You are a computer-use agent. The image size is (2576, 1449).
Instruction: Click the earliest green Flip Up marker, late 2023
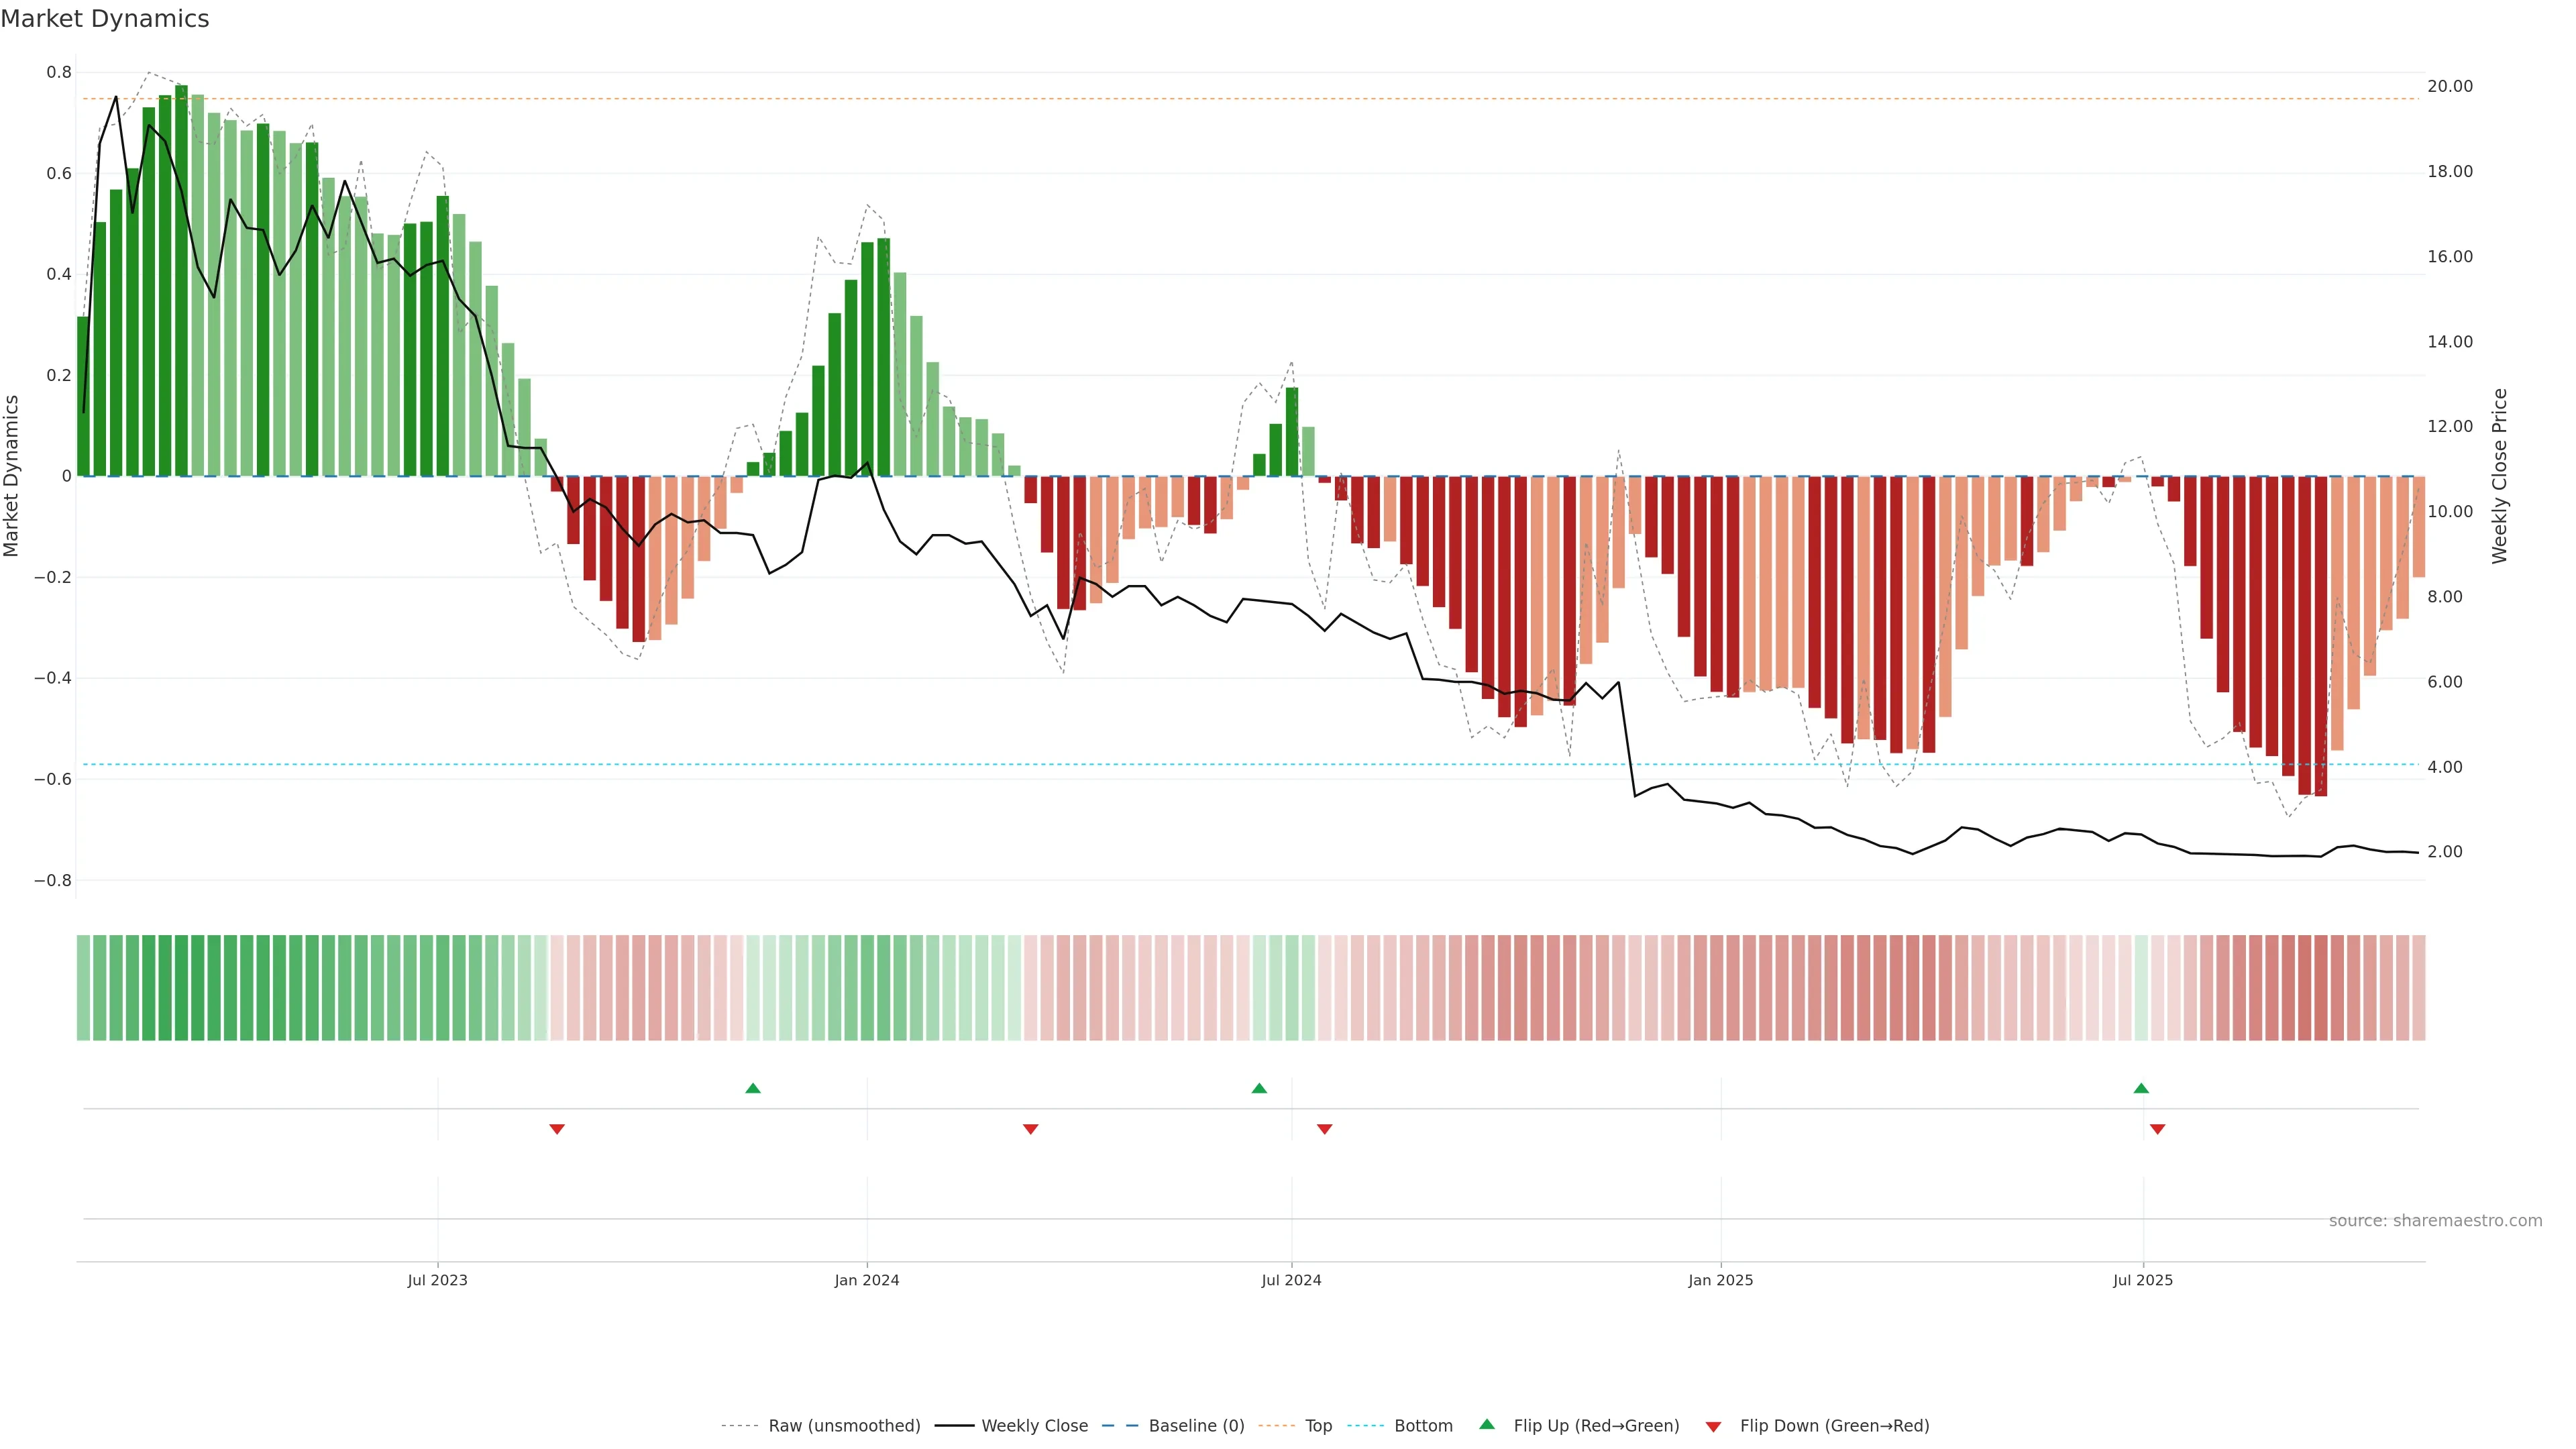[753, 1088]
